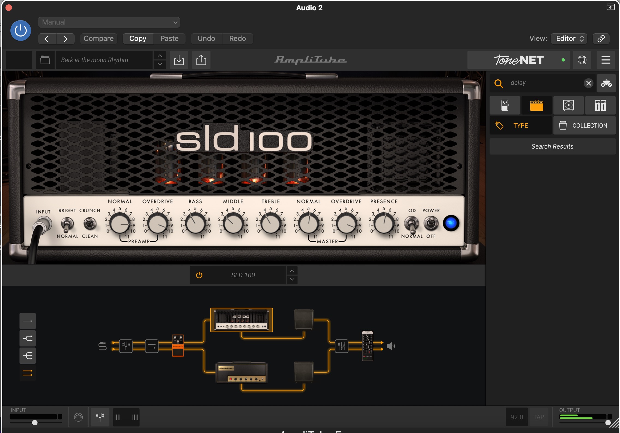
Task: Click the preamp OVERDRIVE knob
Action: pos(157,224)
